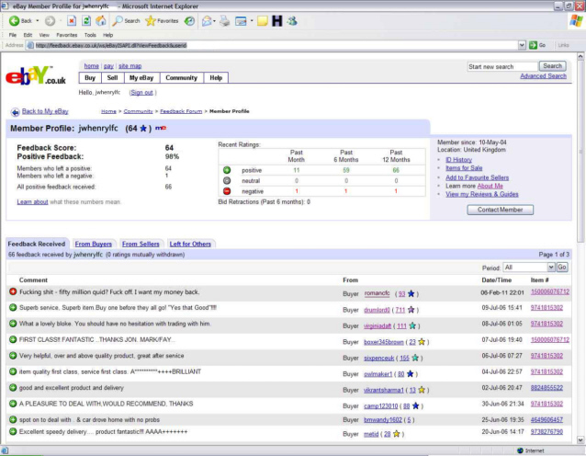Open the Mail envelope toolbar icon

pyautogui.click(x=207, y=21)
